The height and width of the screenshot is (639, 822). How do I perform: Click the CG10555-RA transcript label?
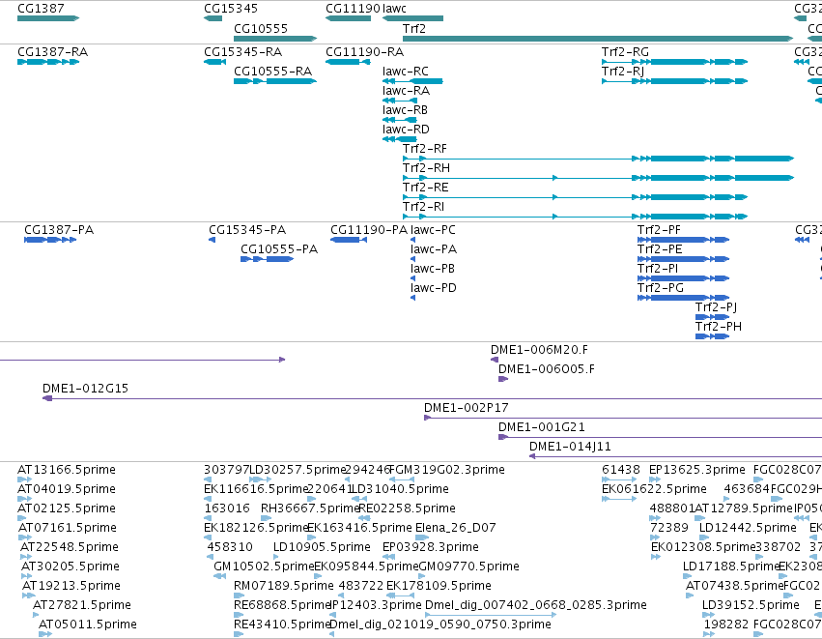272,72
